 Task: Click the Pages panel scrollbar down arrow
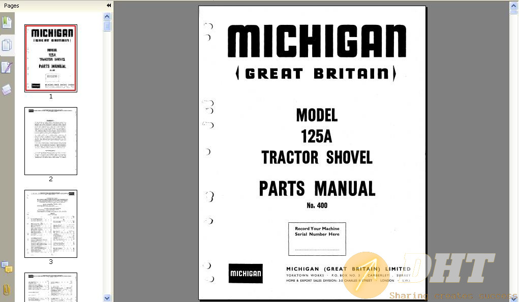(x=107, y=298)
